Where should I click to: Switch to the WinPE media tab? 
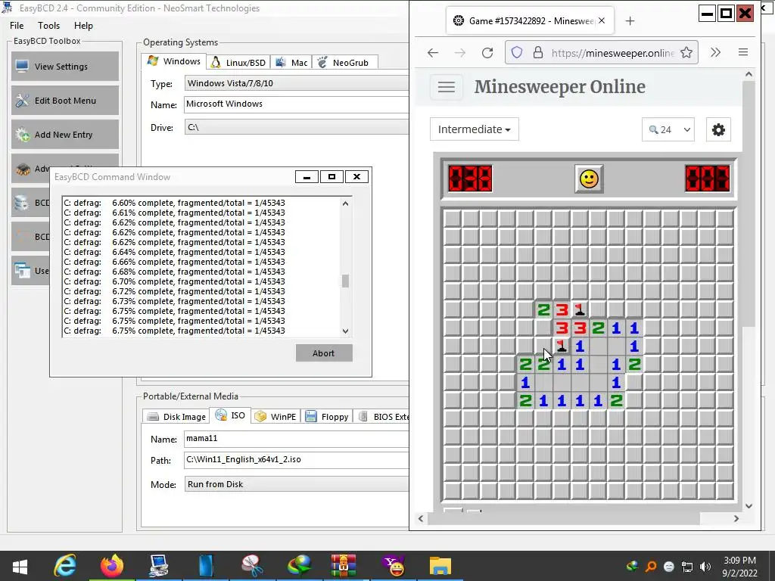[x=275, y=417]
